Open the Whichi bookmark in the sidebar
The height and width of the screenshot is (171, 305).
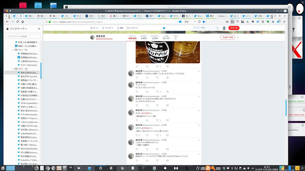point(29,149)
